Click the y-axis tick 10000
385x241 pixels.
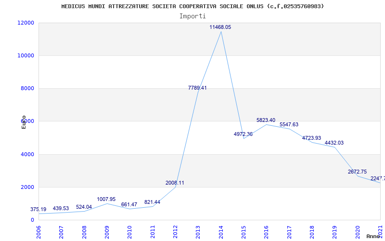pos(26,55)
